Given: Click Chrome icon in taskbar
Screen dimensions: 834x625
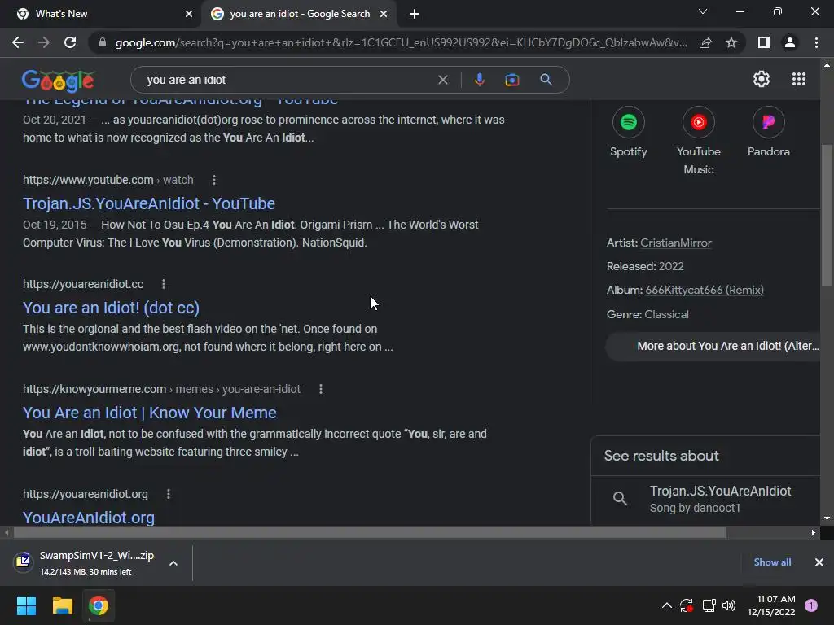Looking at the screenshot, I should click(99, 605).
